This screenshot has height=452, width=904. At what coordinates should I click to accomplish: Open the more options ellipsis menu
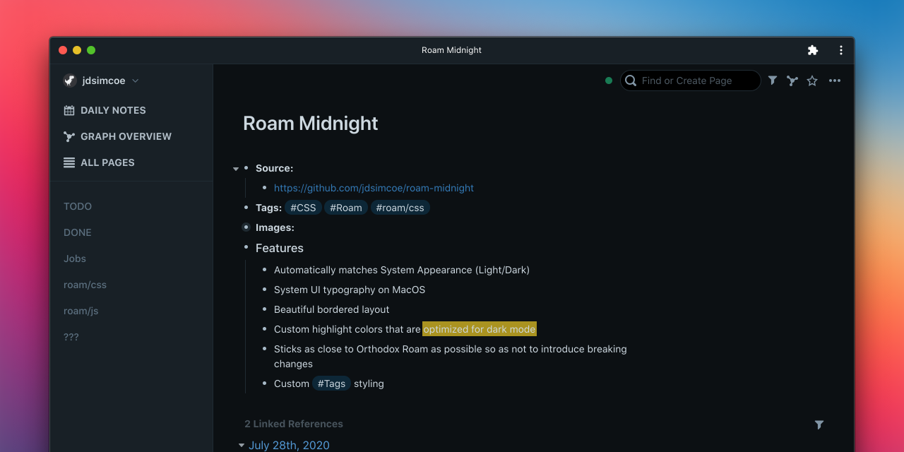point(834,81)
